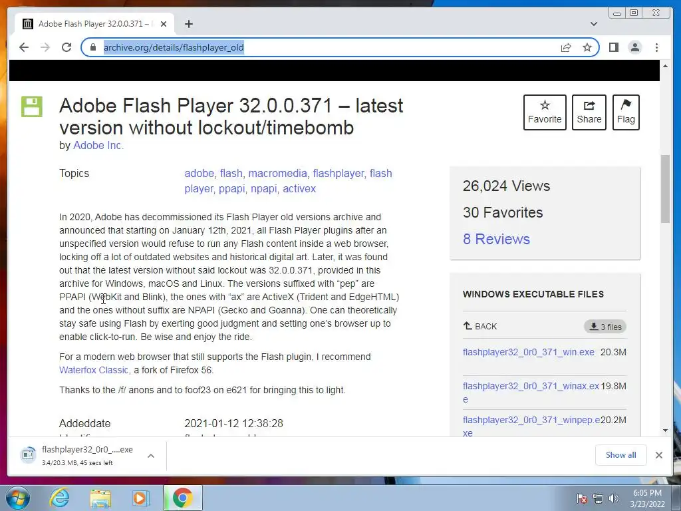Open Windows Explorer from taskbar

[x=100, y=498]
